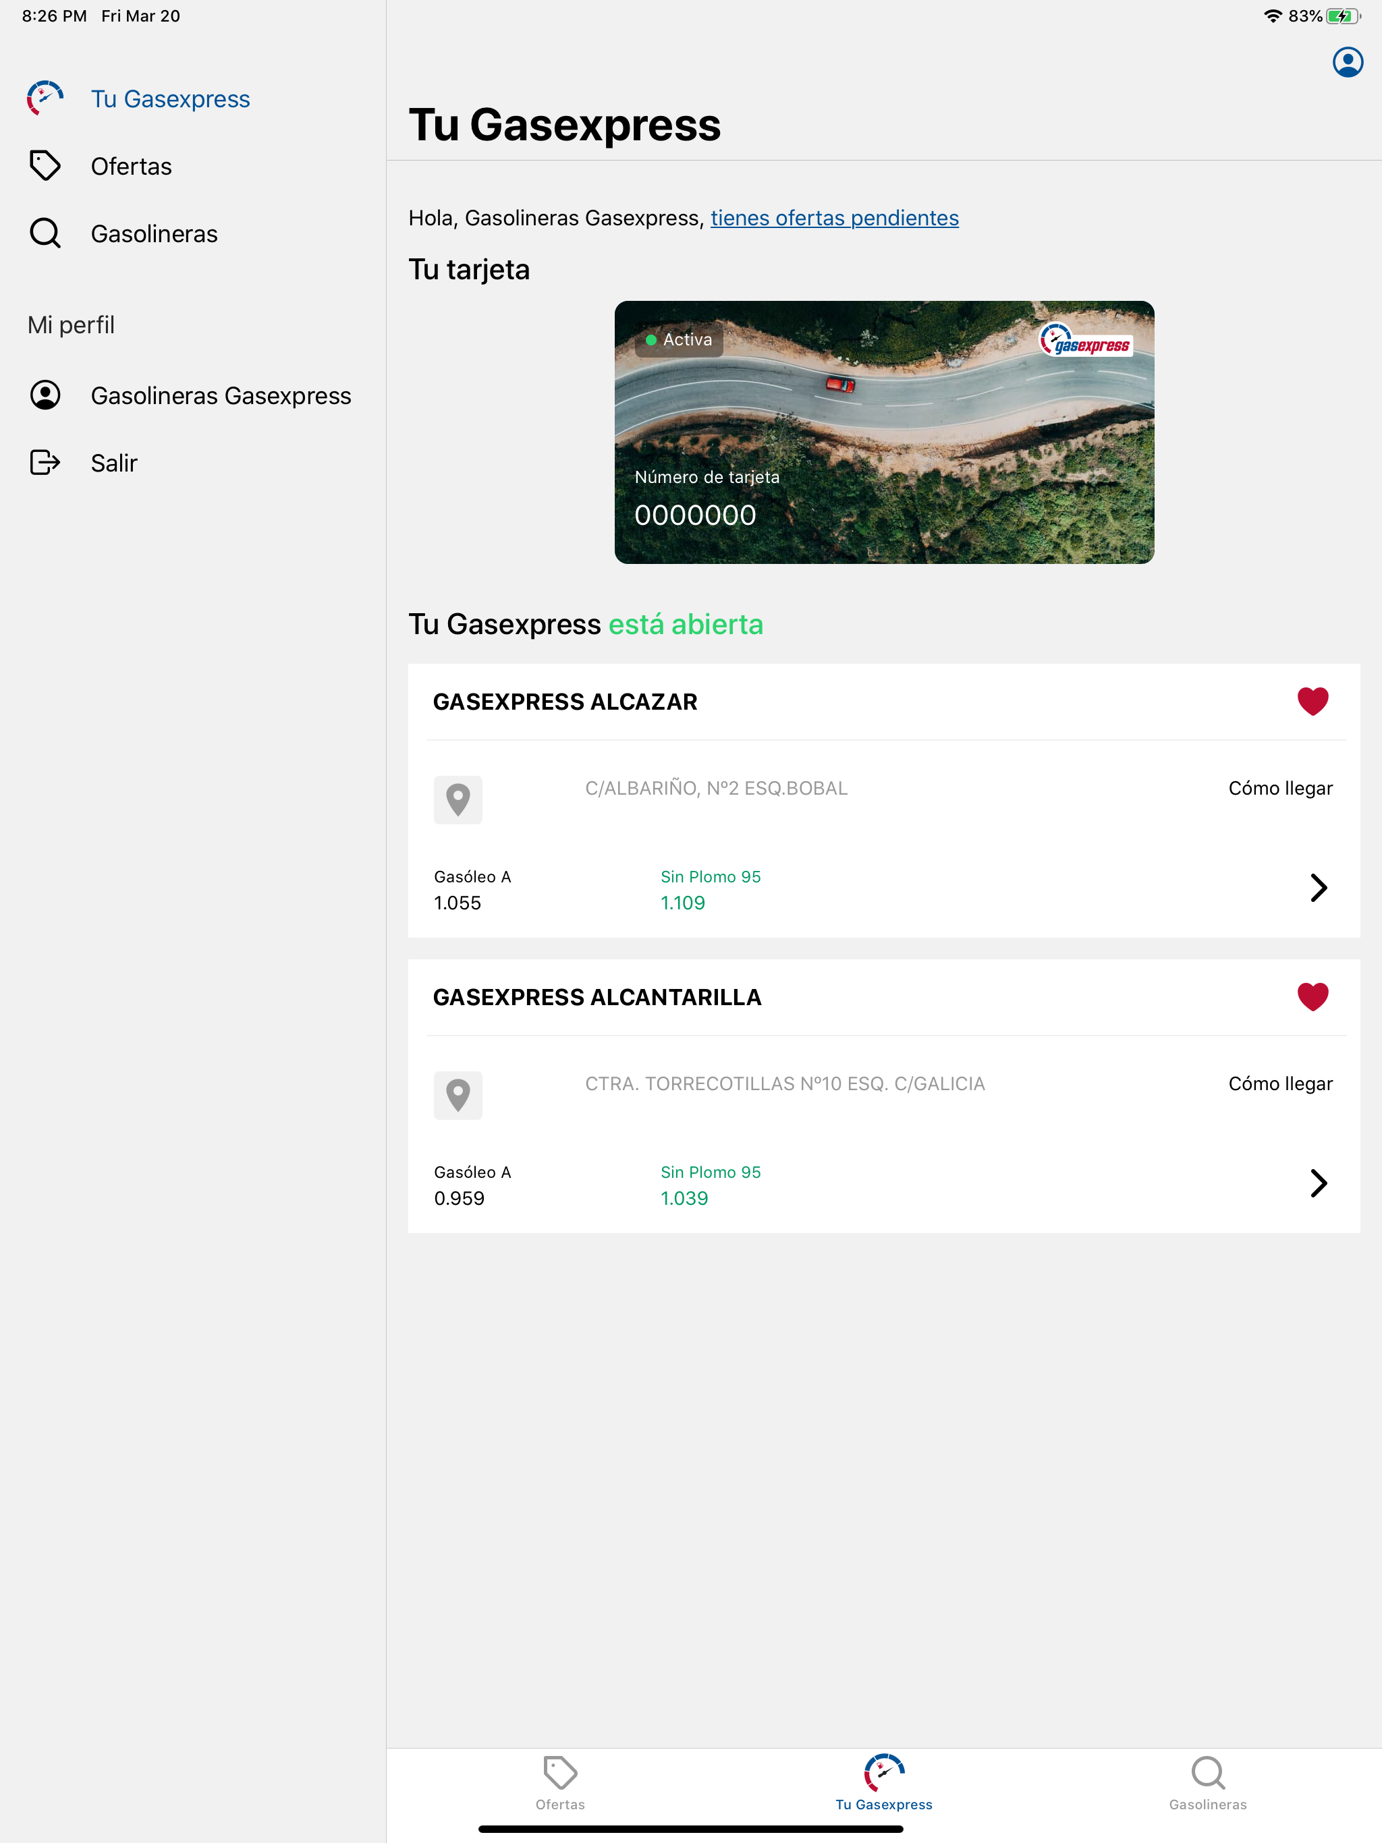Toggle the heart favorite for Gasexpress Alcantarilla
1382x1843 pixels.
pyautogui.click(x=1312, y=996)
